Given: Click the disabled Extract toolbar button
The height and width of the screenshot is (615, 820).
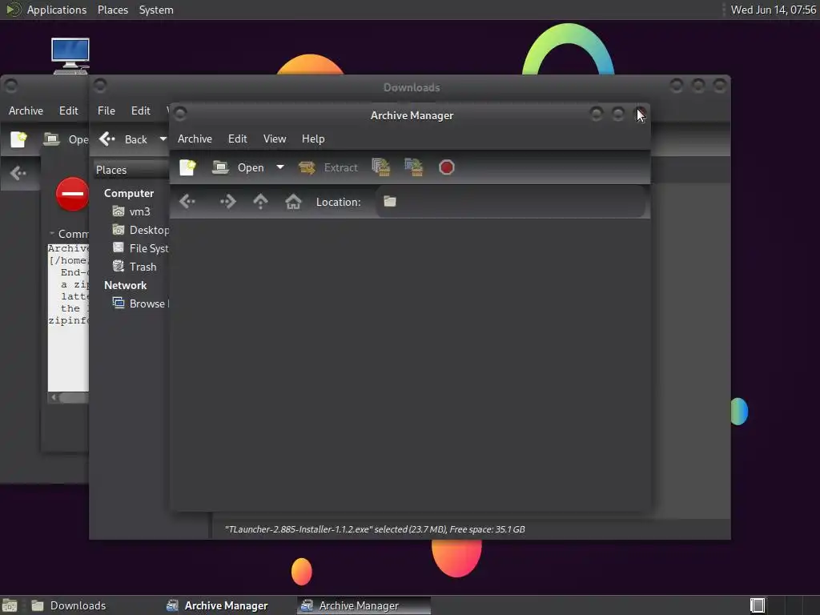Looking at the screenshot, I should tap(328, 167).
